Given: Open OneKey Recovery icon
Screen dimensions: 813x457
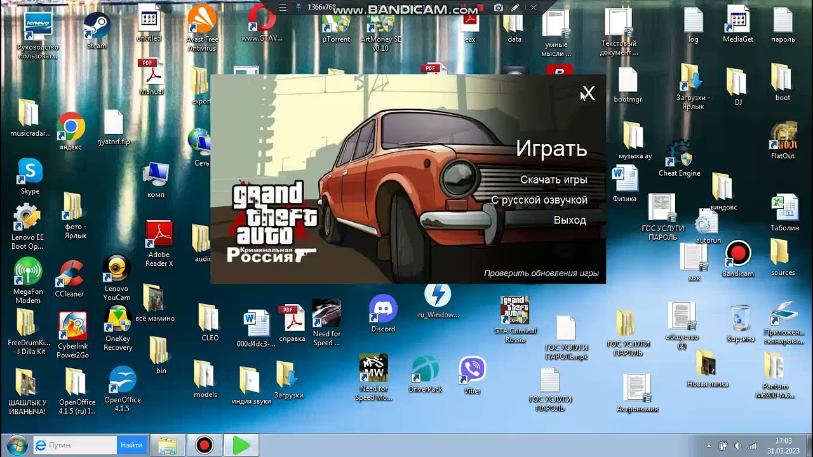Looking at the screenshot, I should (118, 328).
